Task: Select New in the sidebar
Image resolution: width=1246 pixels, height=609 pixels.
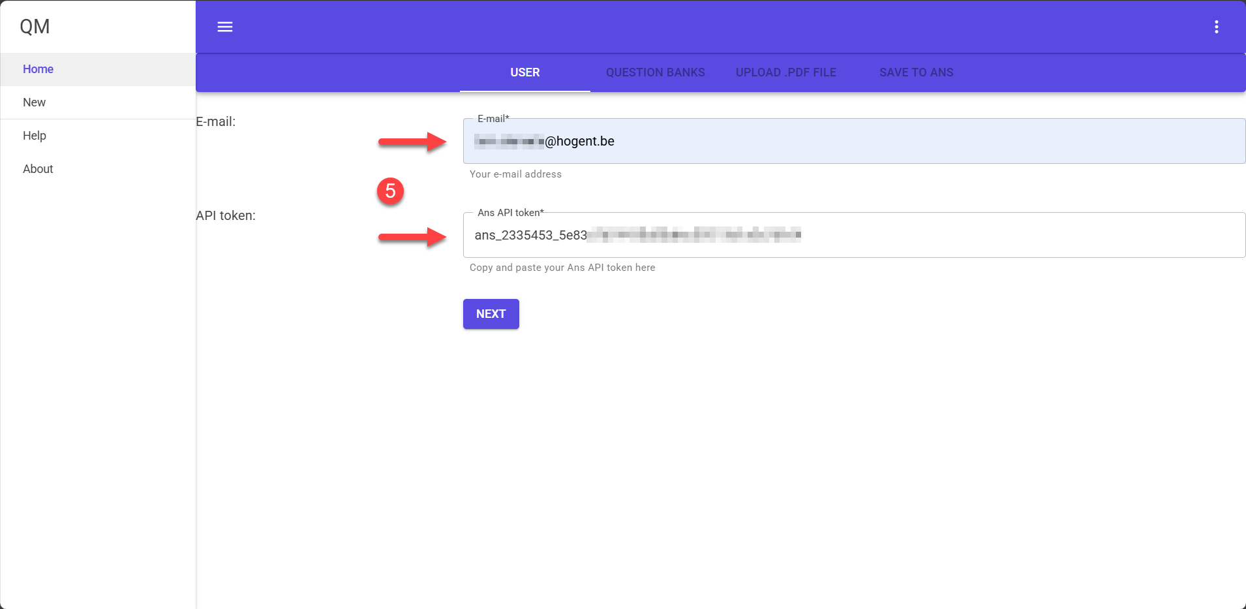Action: tap(35, 102)
